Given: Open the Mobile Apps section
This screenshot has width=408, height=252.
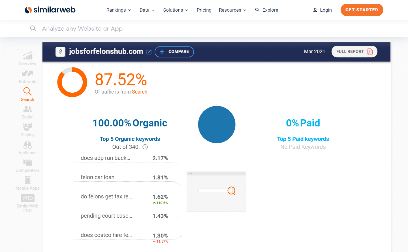Looking at the screenshot, I should [x=27, y=183].
